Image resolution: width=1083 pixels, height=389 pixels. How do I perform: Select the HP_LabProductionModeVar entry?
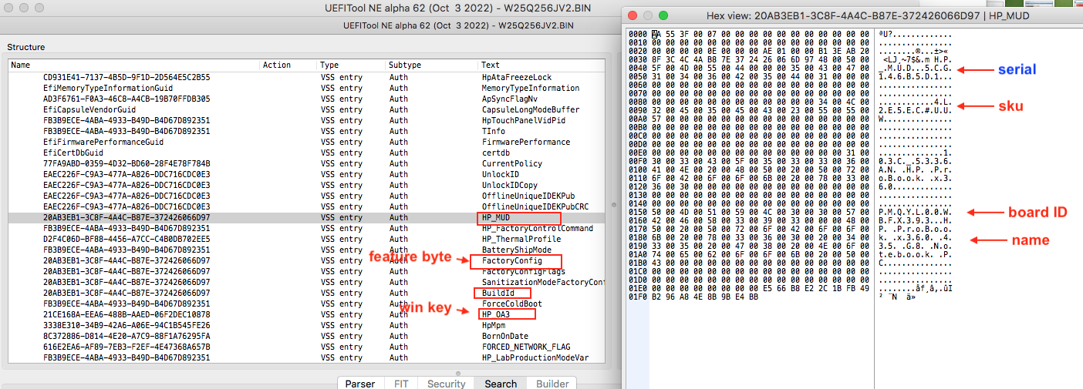tap(306, 357)
